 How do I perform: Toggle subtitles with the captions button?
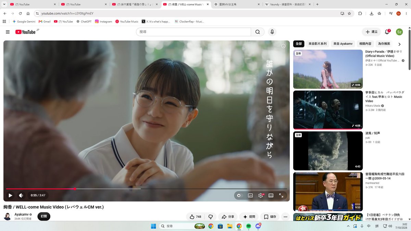250,195
